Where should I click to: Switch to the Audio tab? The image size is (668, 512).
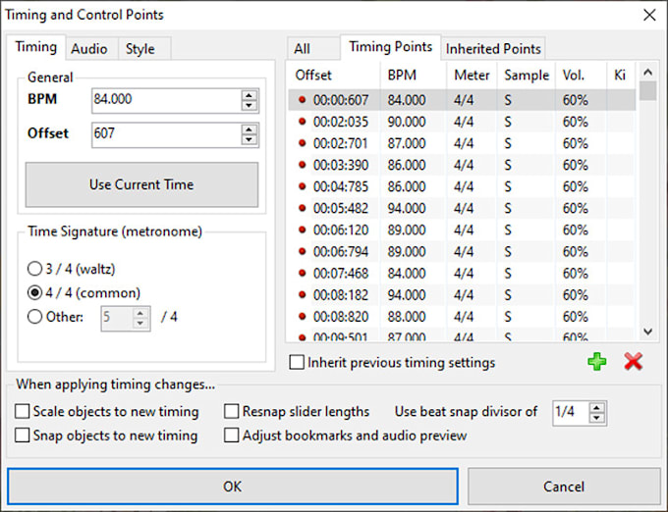(x=89, y=48)
